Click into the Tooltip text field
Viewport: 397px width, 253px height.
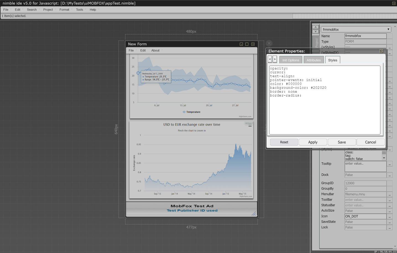(x=365, y=166)
